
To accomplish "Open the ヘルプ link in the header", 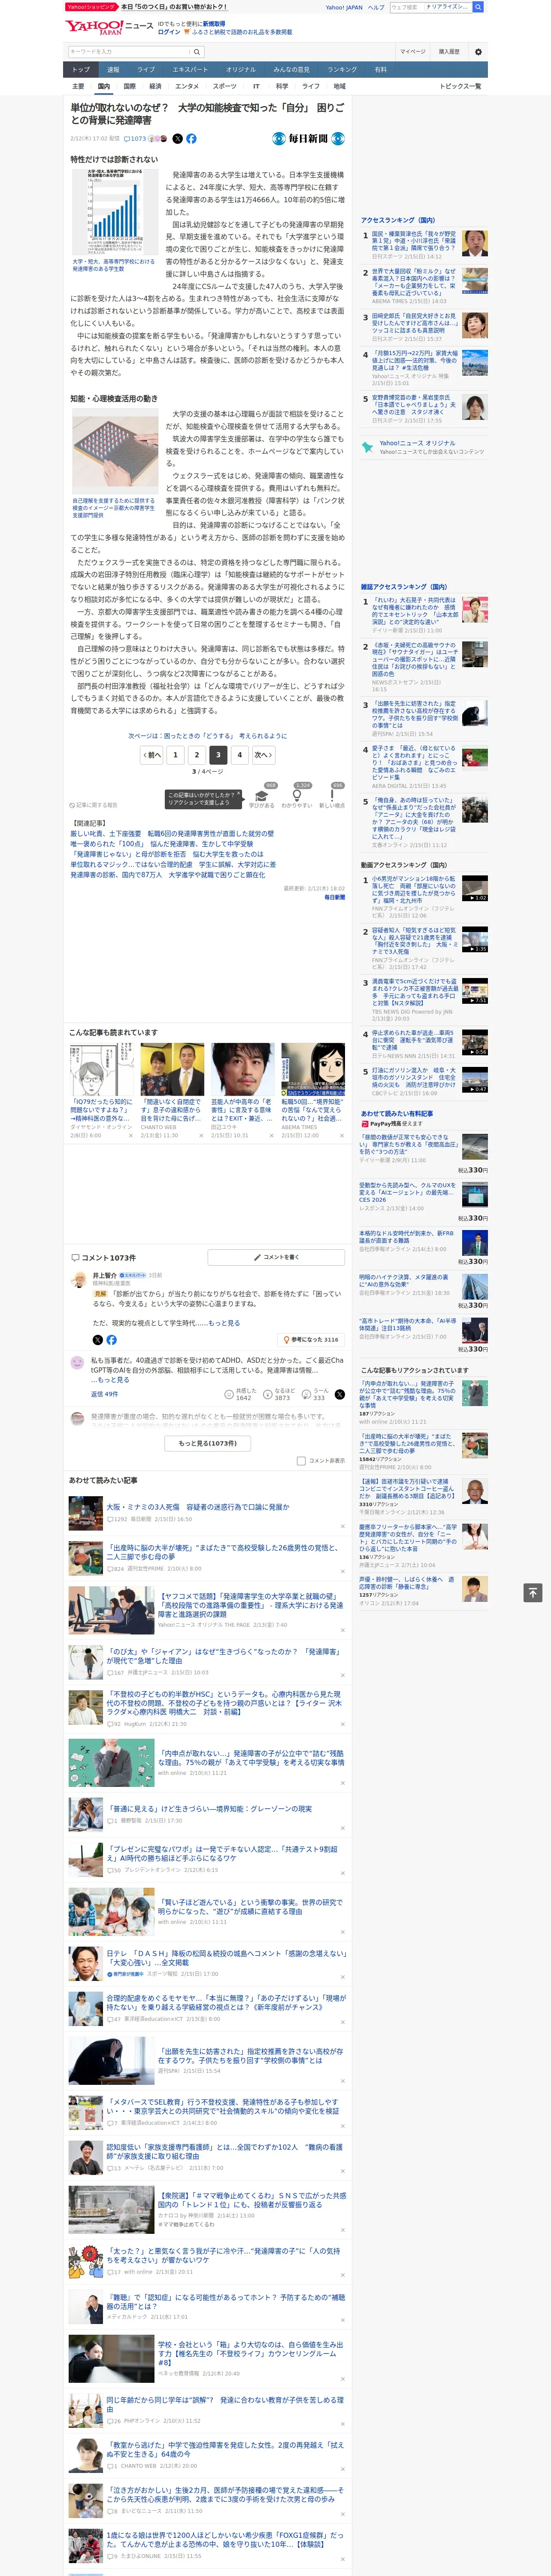I will 376,7.
